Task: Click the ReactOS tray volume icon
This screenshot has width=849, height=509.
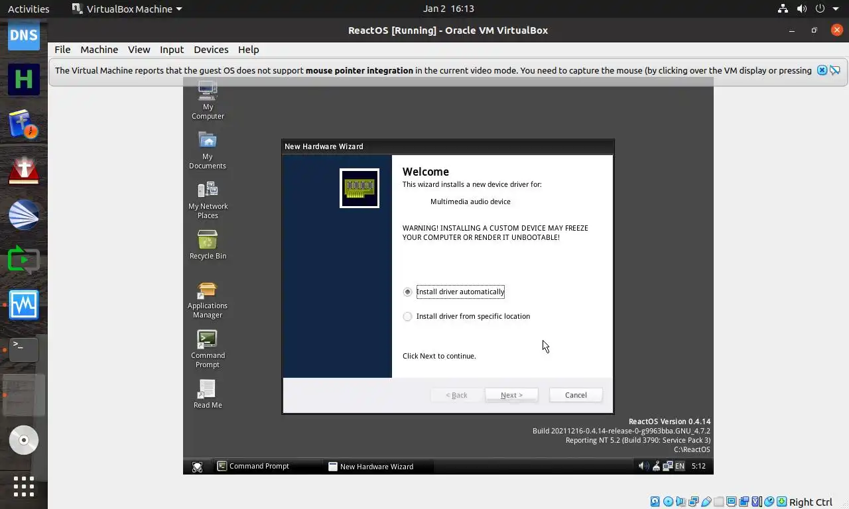Action: pos(643,466)
